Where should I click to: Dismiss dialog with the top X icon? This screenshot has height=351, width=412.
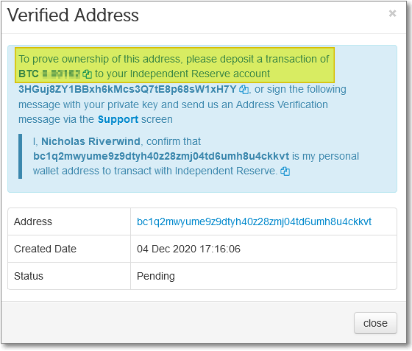(392, 13)
